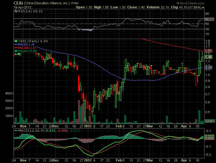Click the "MA(50) 1.15" legend text
Screen dimensions: 216x163
click(x=26, y=45)
